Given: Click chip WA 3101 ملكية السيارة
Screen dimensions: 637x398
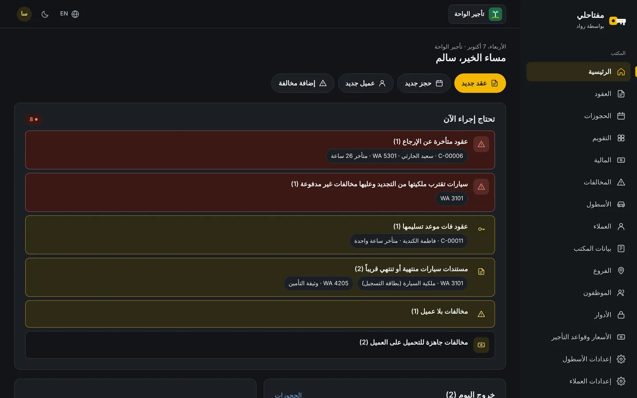Looking at the screenshot, I should [x=413, y=283].
